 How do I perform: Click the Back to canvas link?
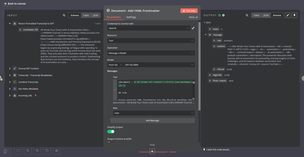coord(15,4)
